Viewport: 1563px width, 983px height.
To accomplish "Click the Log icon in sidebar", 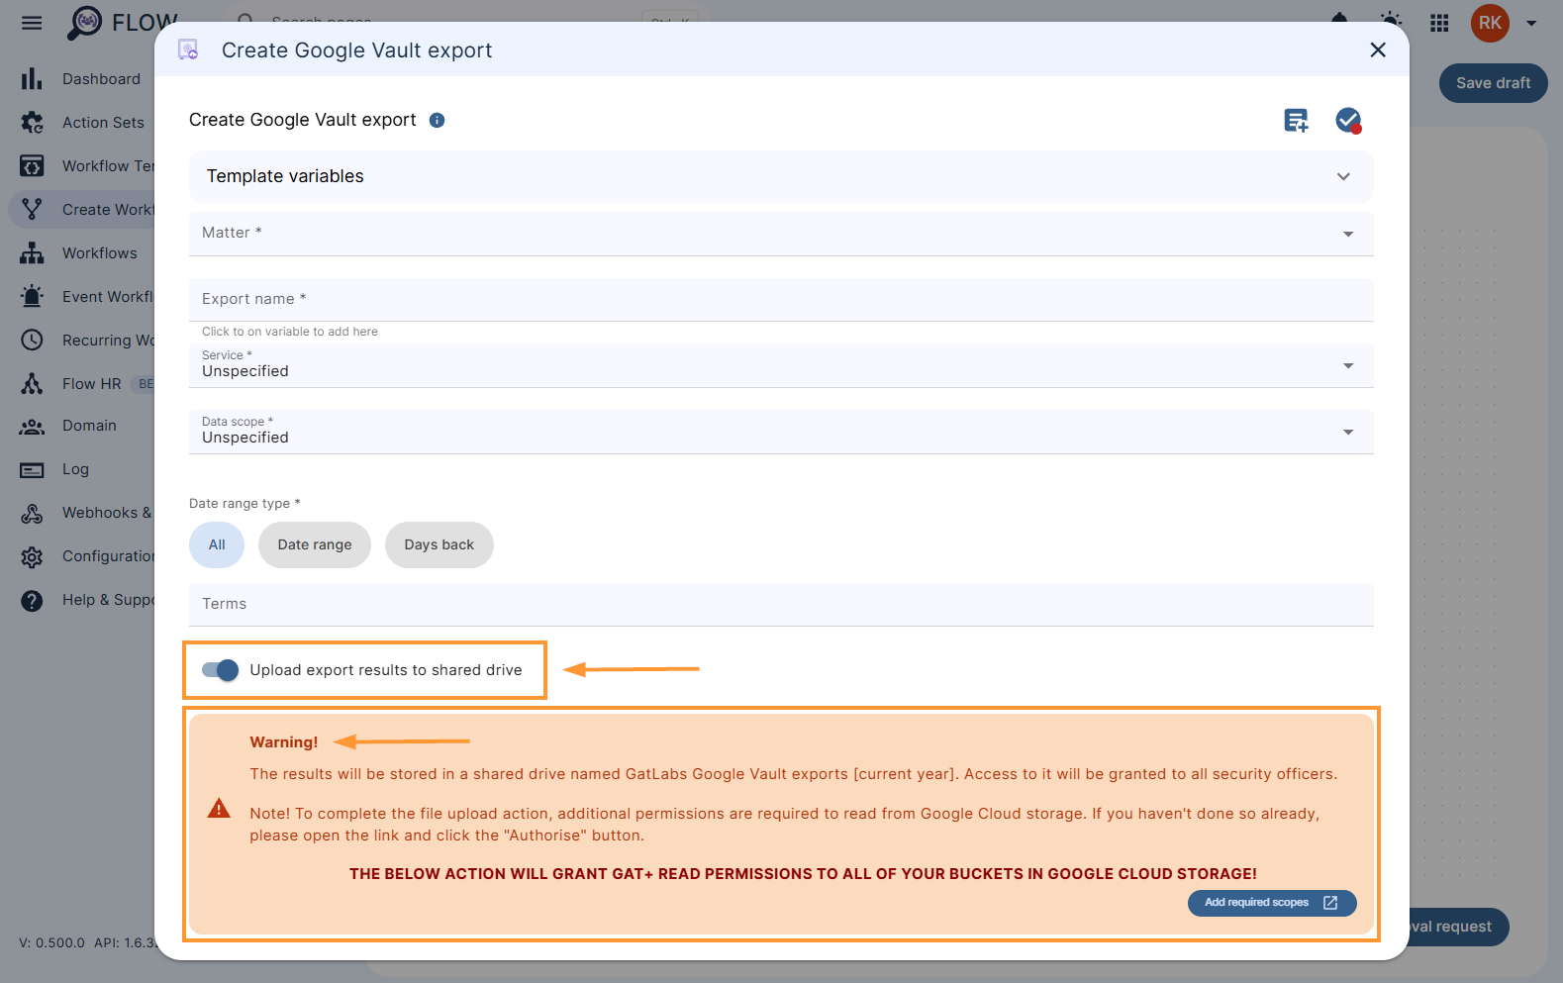I will coord(32,470).
